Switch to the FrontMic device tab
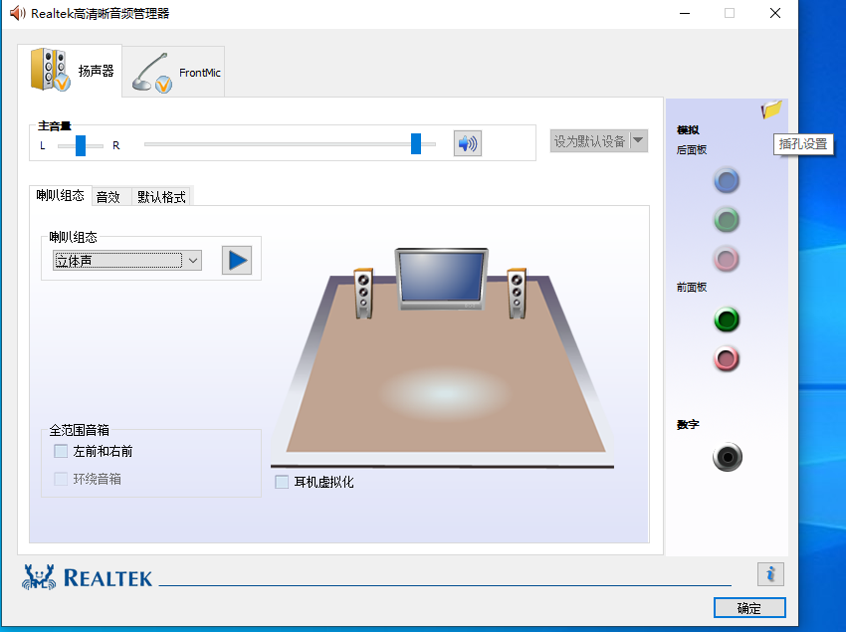This screenshot has width=846, height=632. tap(175, 73)
